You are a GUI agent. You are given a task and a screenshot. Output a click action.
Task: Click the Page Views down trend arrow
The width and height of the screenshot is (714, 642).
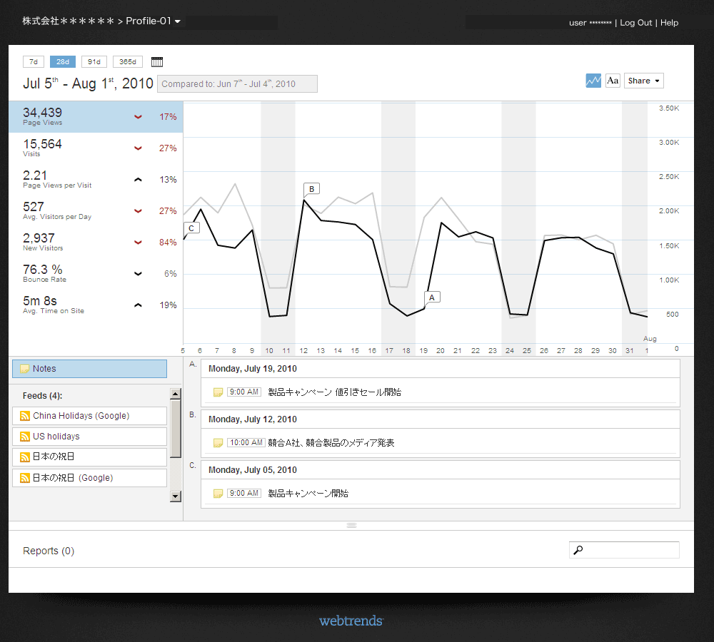tap(138, 117)
